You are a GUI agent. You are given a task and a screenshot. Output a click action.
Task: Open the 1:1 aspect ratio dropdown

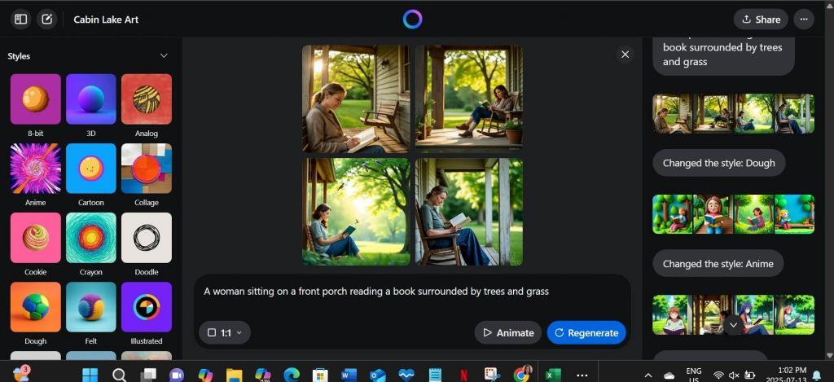coord(225,332)
